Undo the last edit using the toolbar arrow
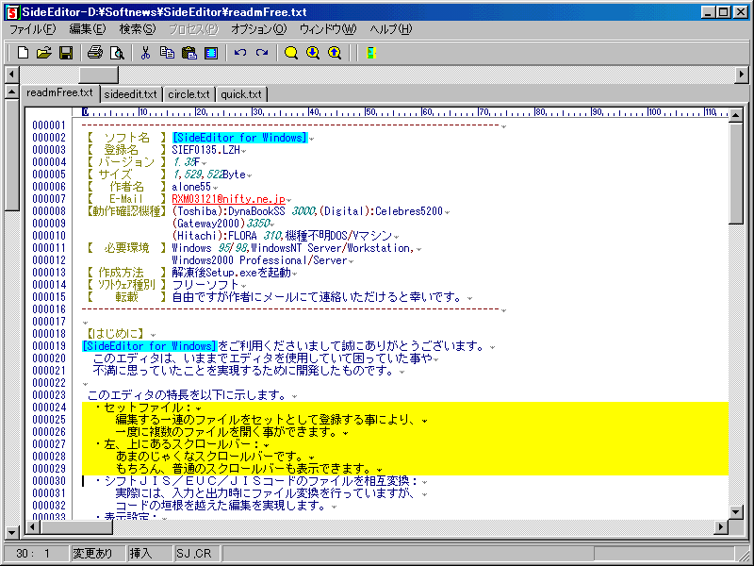The height and width of the screenshot is (566, 754). coord(240,53)
